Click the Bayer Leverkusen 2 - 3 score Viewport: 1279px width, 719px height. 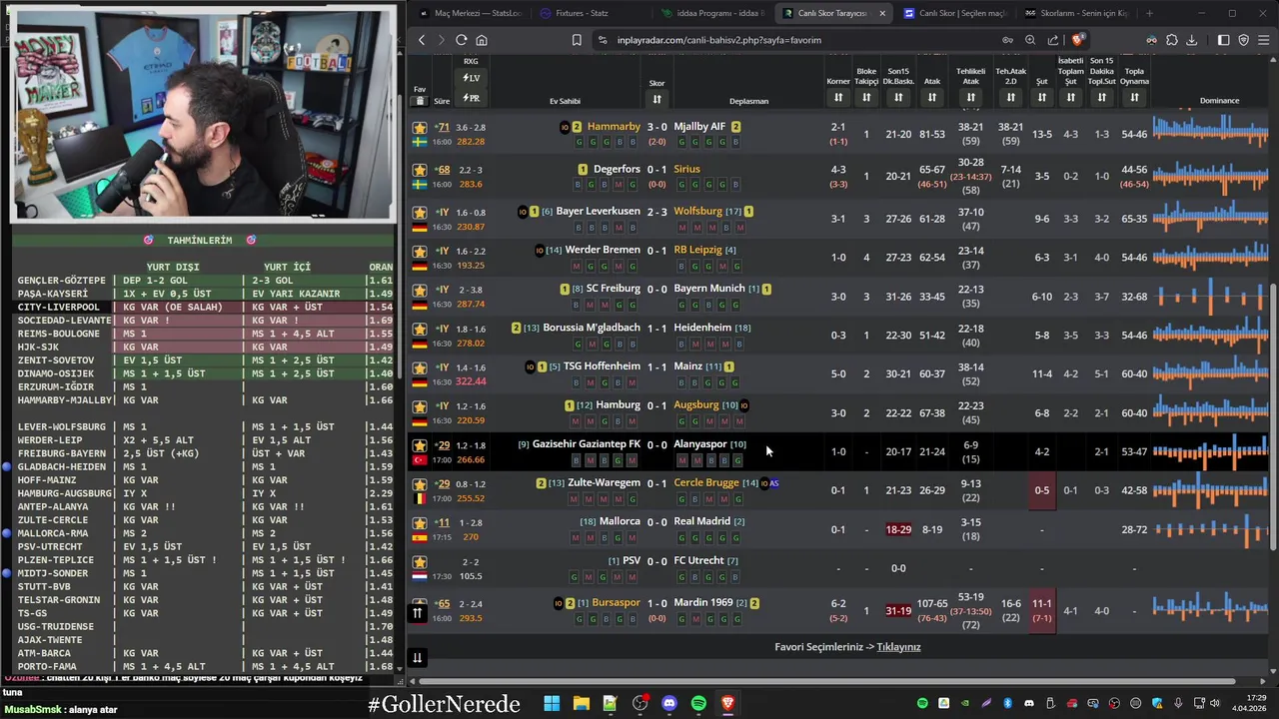coord(656,212)
